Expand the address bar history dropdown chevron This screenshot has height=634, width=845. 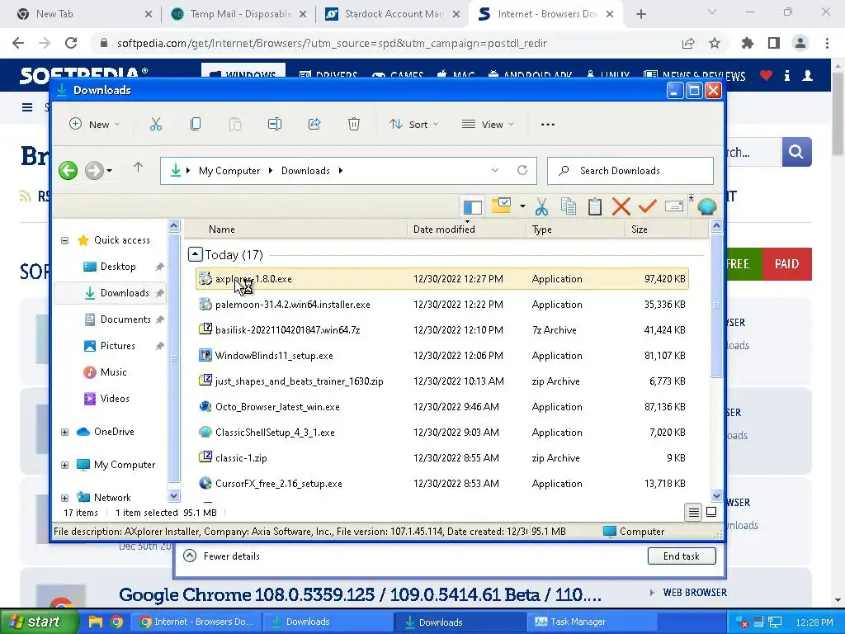(x=495, y=170)
